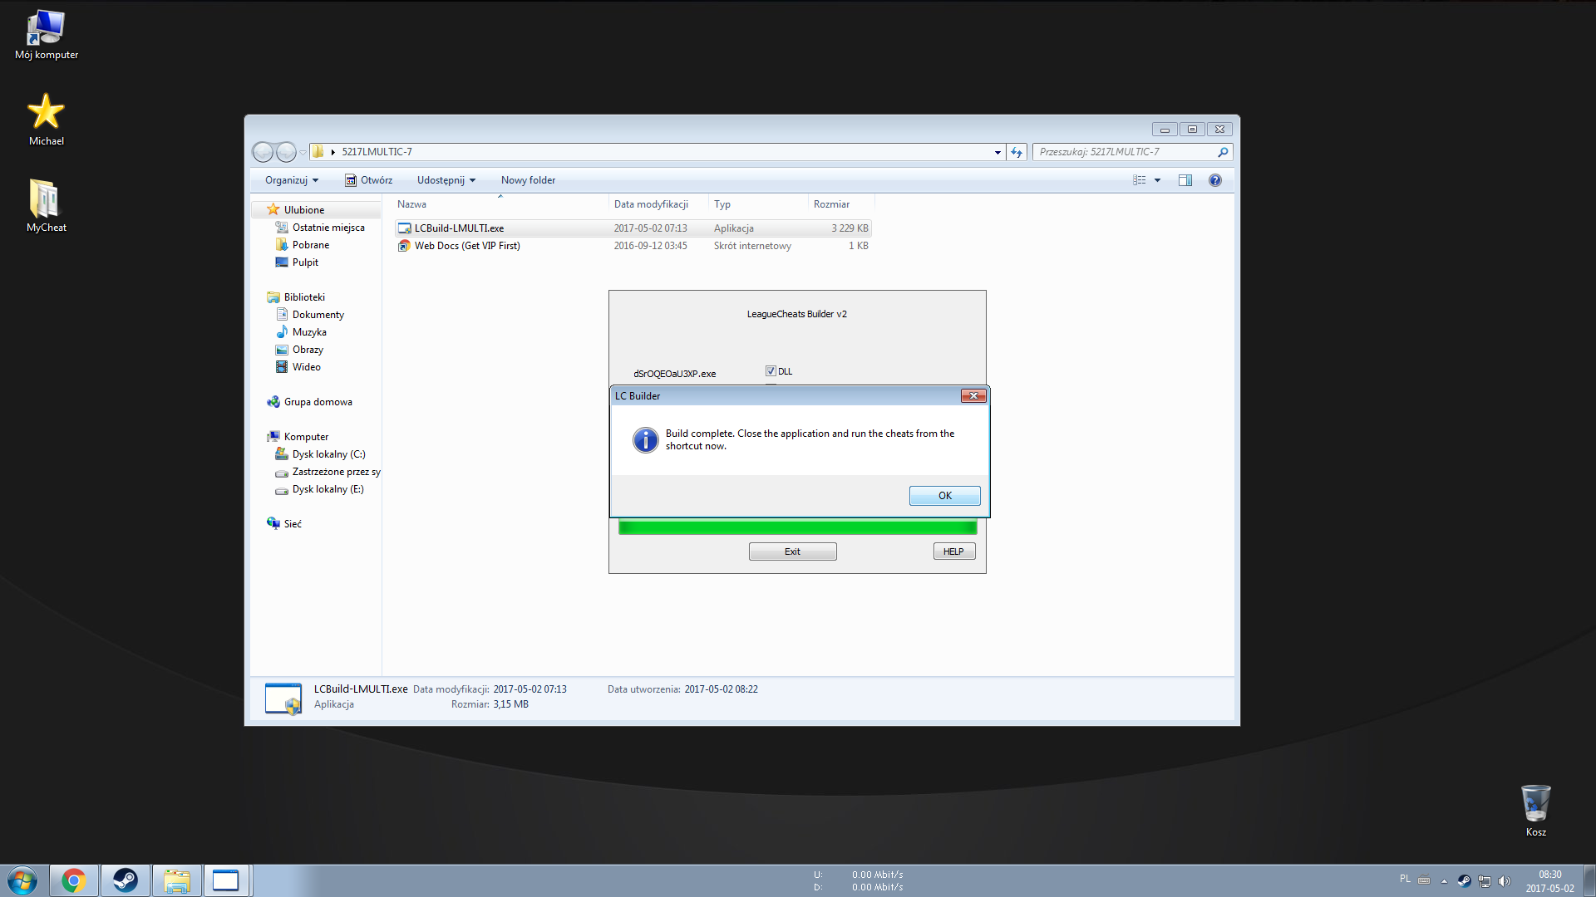Select Sieć in navigation pane

[x=293, y=524]
